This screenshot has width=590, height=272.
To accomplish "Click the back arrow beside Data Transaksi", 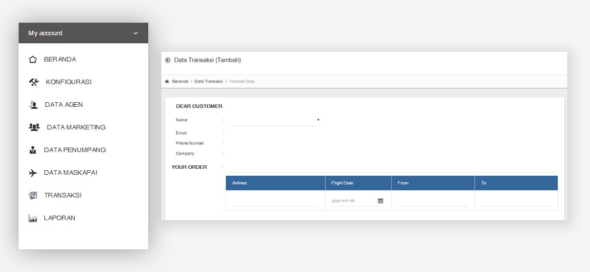I will coord(168,60).
